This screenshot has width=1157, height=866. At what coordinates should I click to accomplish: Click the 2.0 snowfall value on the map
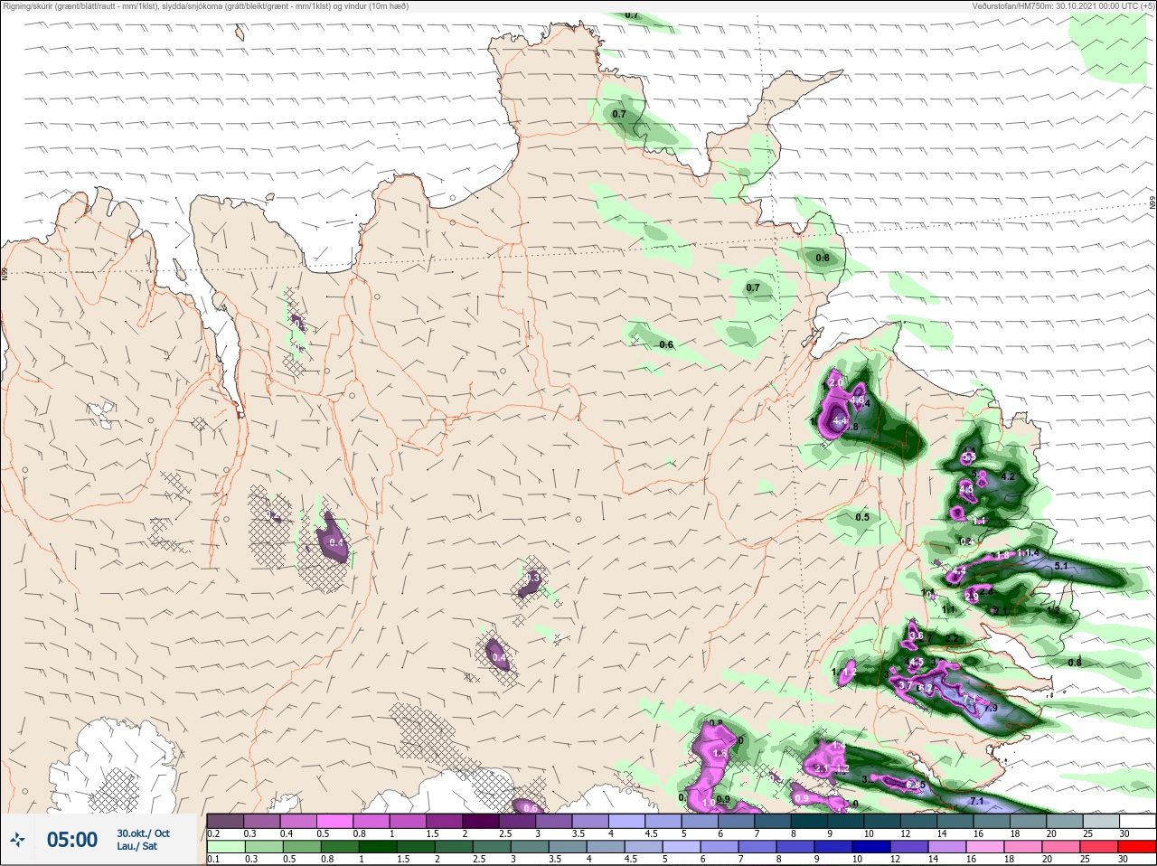coord(836,383)
